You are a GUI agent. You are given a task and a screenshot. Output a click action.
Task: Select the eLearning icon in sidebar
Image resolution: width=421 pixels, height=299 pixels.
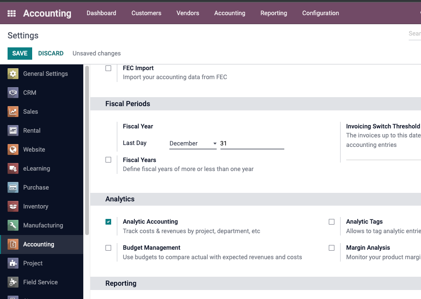point(13,169)
